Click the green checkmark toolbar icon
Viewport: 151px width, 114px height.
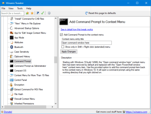[x=43, y=13]
